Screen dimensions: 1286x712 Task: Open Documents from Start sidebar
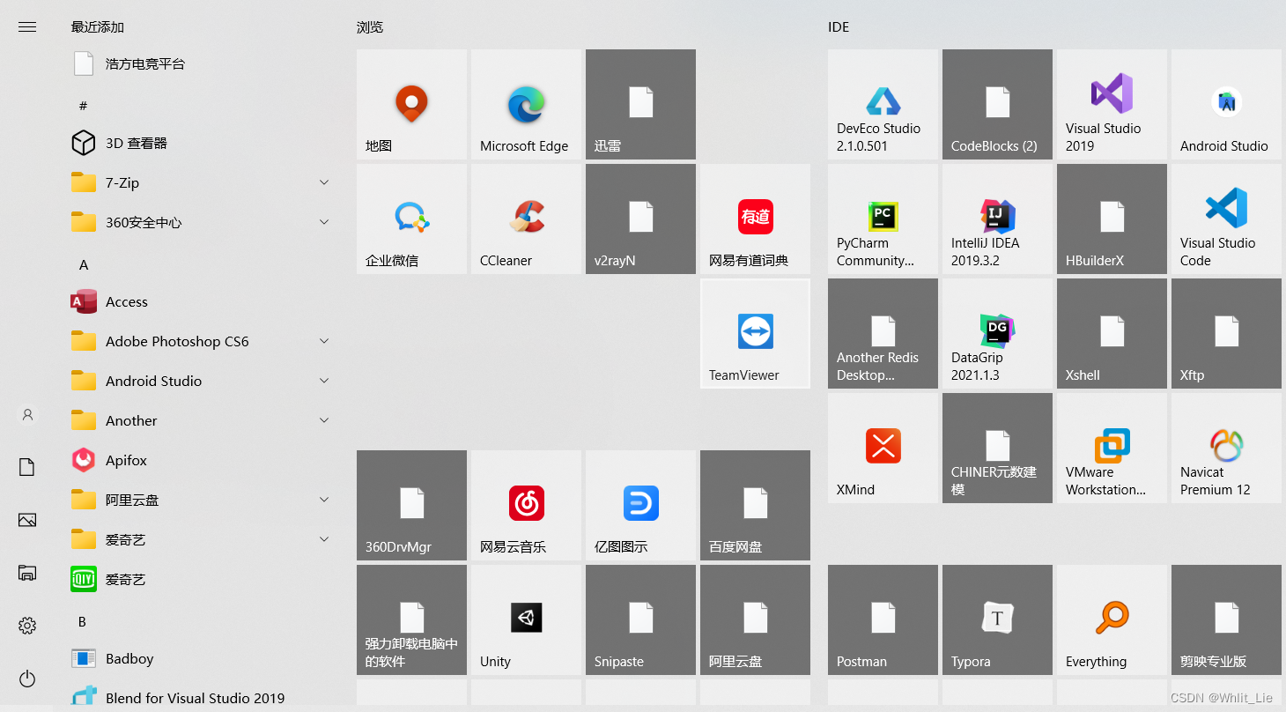coord(27,467)
